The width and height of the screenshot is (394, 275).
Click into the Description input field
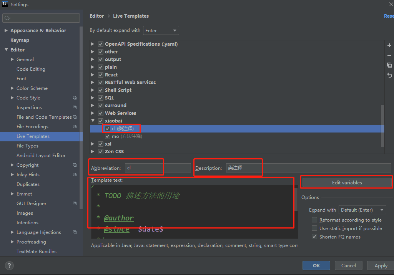coord(308,168)
